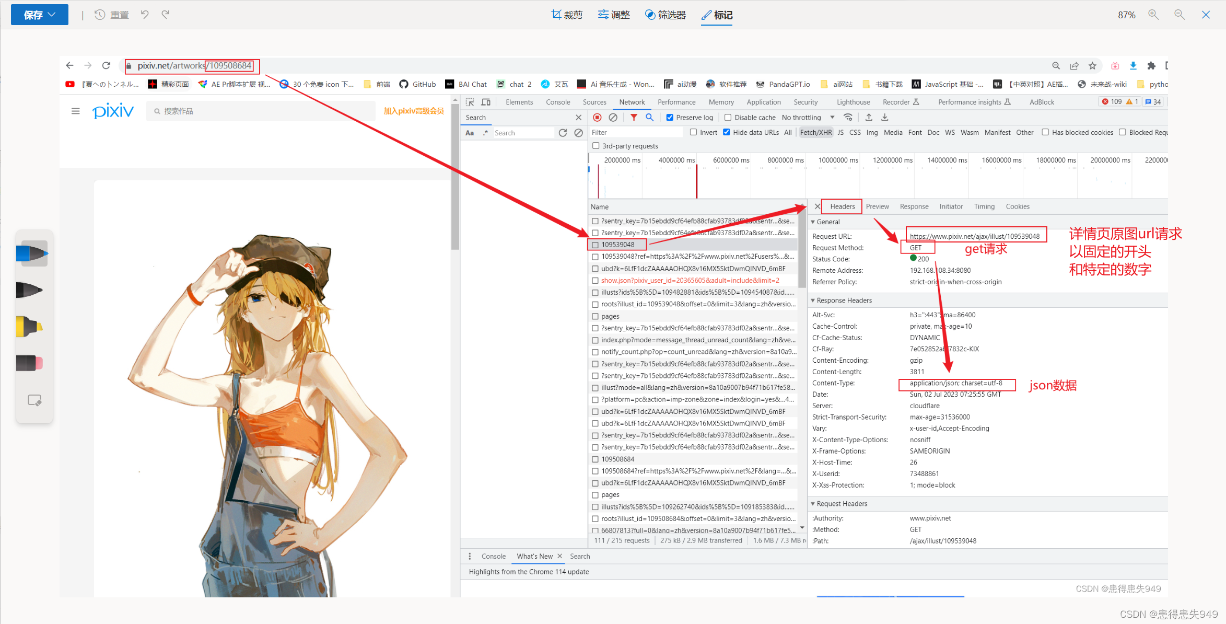
Task: Open network conditions wifi icon
Action: (x=848, y=118)
